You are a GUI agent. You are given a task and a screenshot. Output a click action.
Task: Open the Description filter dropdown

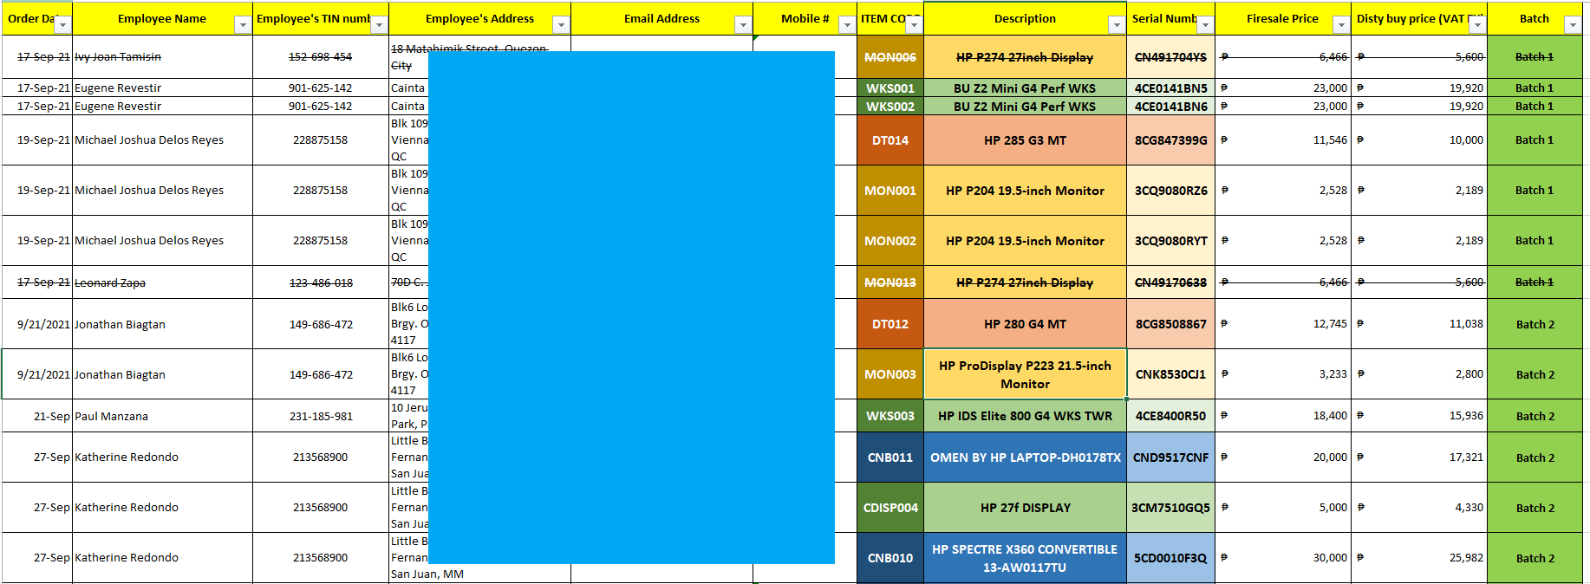click(1117, 25)
